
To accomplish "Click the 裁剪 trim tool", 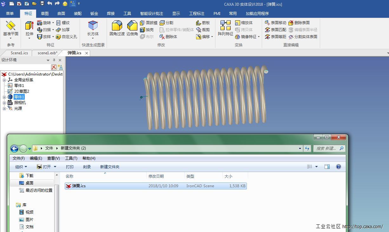I will coord(203,30).
